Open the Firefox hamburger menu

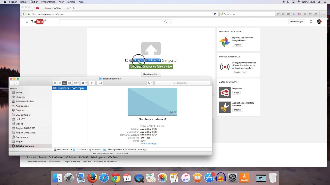tap(323, 14)
